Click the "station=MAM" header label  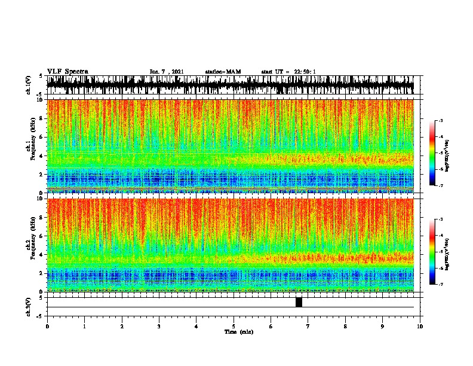click(x=223, y=72)
